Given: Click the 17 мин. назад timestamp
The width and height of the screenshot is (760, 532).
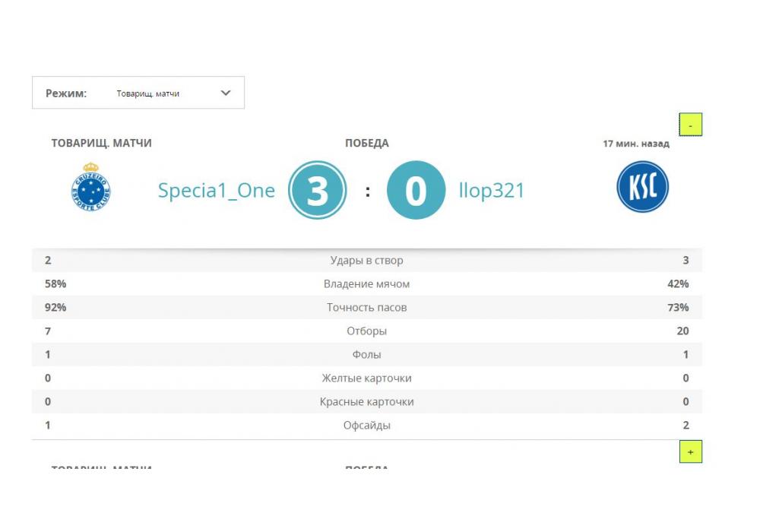Looking at the screenshot, I should [636, 144].
